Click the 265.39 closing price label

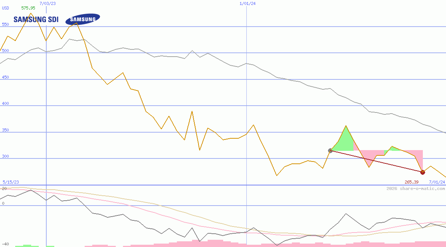(x=411, y=182)
